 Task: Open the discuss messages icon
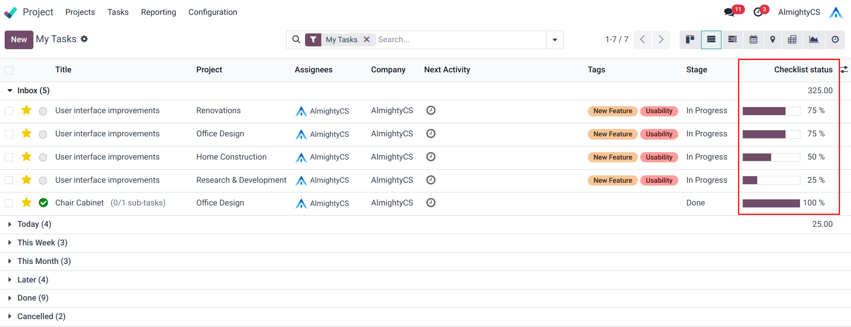[x=729, y=12]
